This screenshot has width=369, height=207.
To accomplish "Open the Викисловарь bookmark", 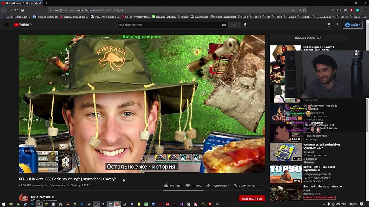I will pos(199,17).
